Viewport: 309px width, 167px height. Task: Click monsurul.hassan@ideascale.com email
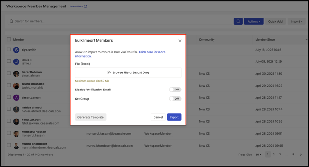click(109, 133)
